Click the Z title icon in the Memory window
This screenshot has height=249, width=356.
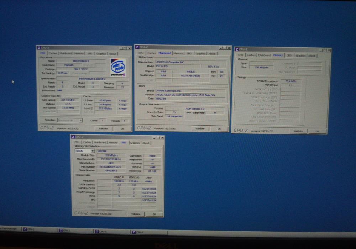coord(237,49)
